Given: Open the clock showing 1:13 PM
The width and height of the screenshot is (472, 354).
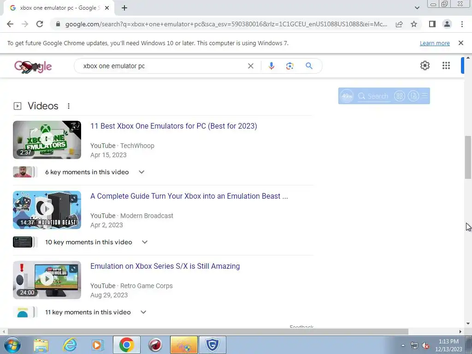Looking at the screenshot, I should coord(448,345).
